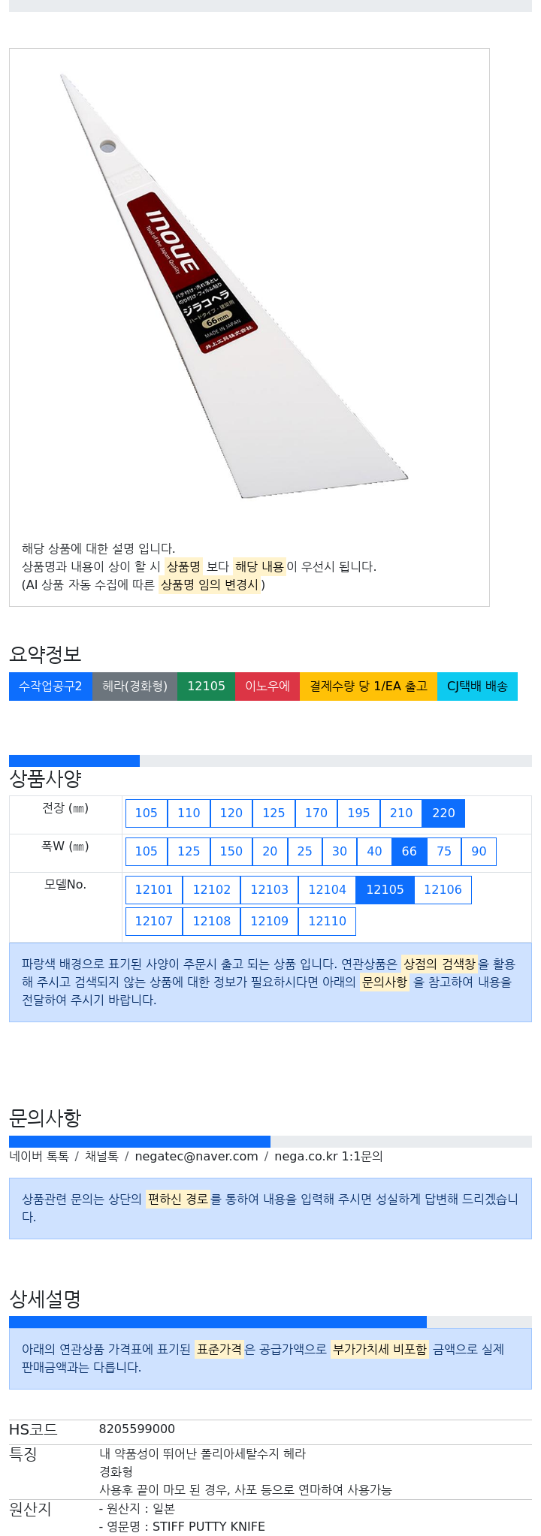Click the green 12105 summary tag
Viewport: 541px width, 1536px height.
(x=206, y=687)
